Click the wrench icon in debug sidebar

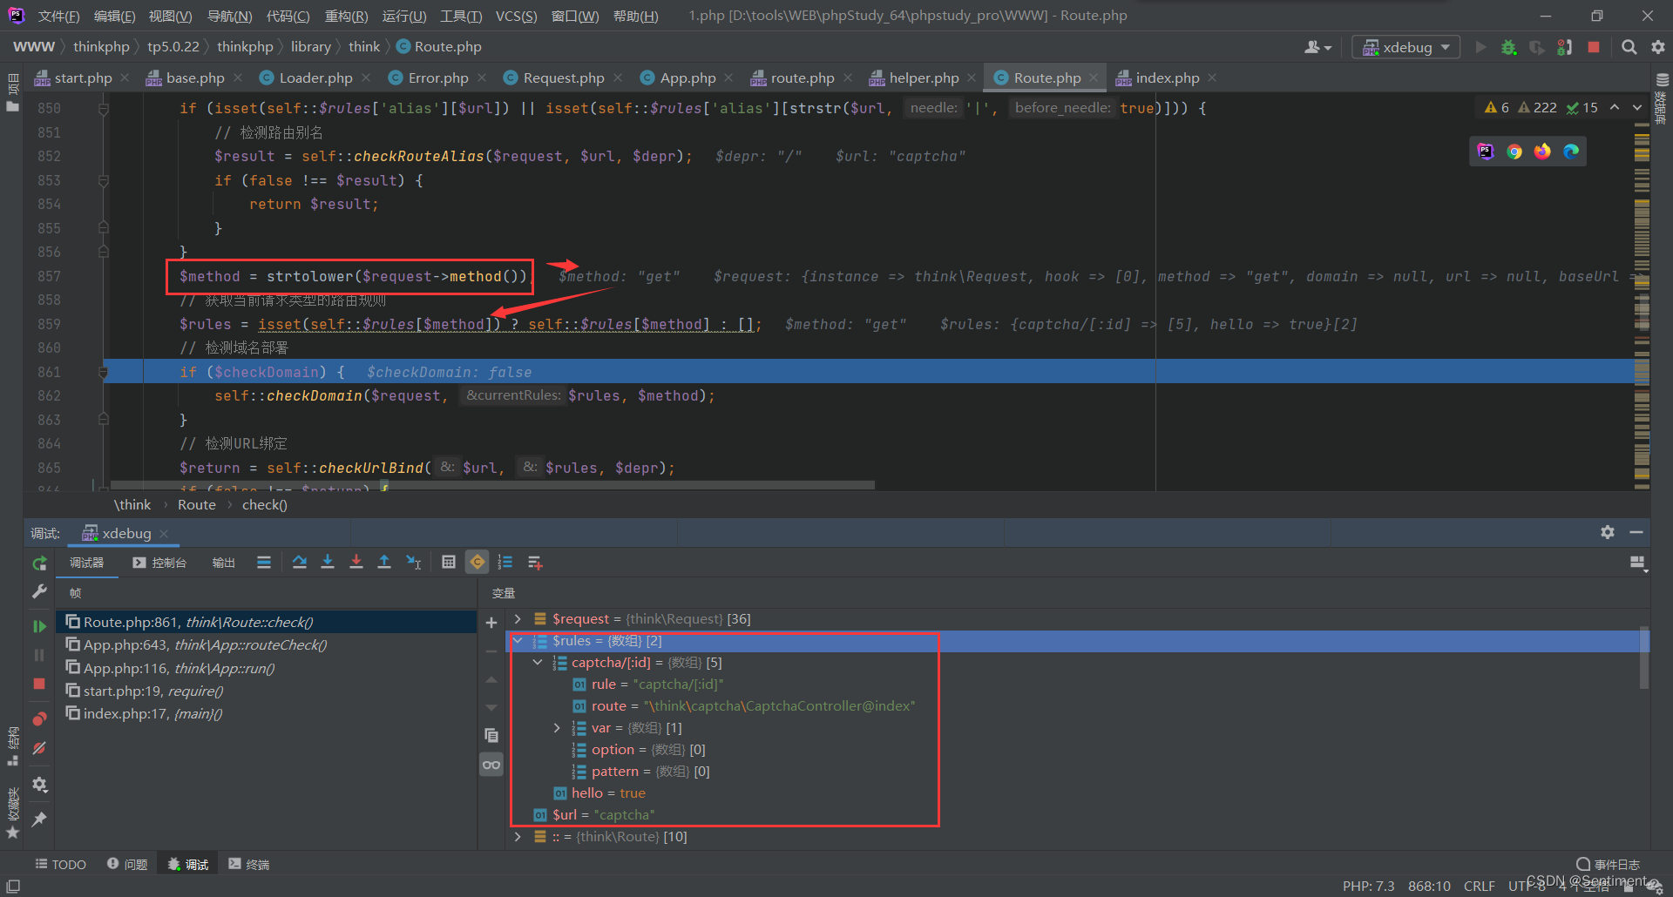[x=39, y=592]
